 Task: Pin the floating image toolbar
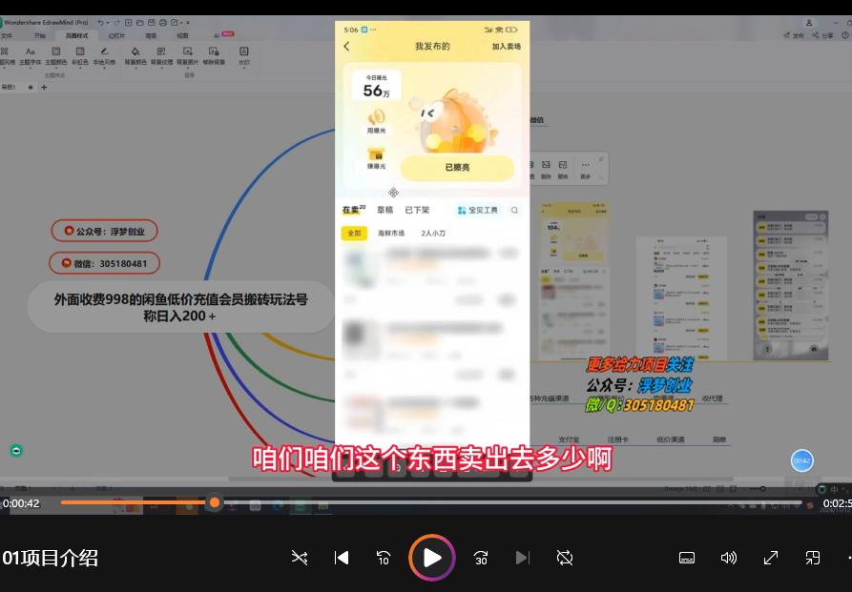point(601,159)
